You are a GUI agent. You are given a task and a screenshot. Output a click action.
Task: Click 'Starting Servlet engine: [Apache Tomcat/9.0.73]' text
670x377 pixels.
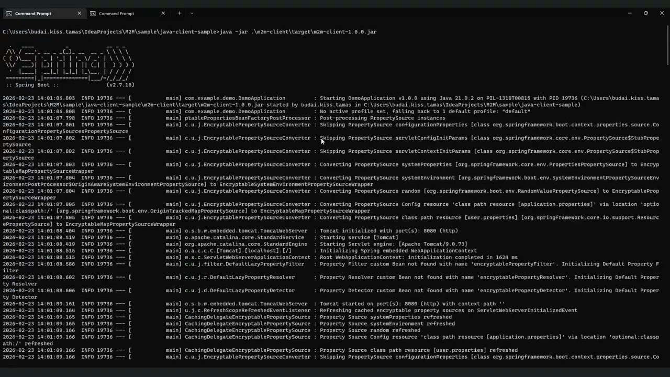point(394,244)
